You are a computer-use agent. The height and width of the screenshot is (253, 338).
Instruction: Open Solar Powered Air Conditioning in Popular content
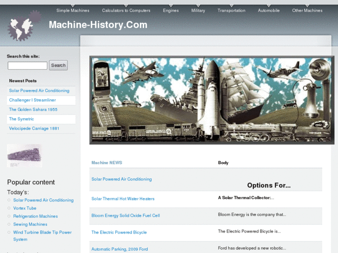(x=43, y=200)
